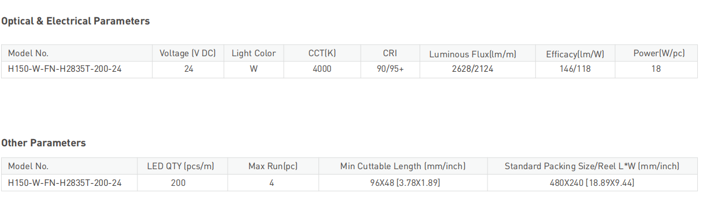Click the 90/95+ CRI value
The height and width of the screenshot is (202, 709).
pyautogui.click(x=390, y=69)
